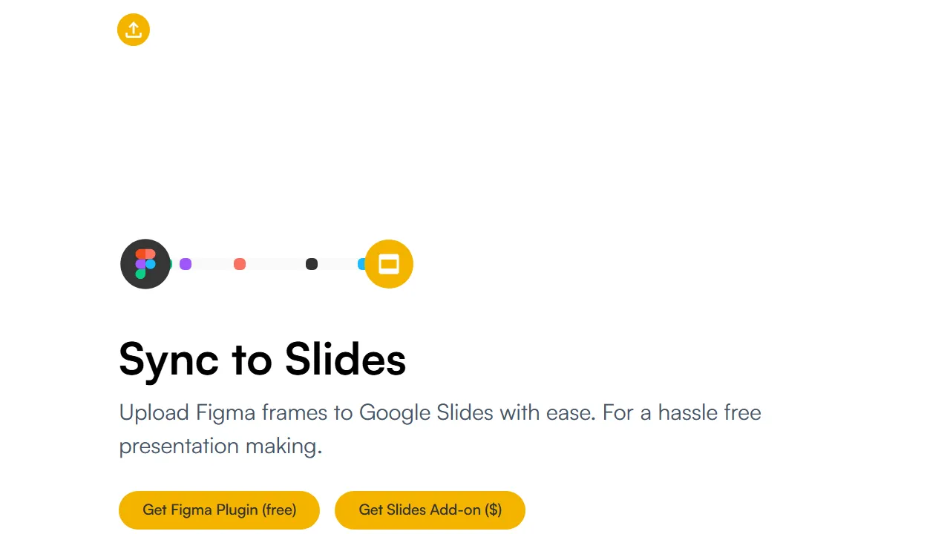Click the black dot on the sync line
950x534 pixels.
click(311, 264)
